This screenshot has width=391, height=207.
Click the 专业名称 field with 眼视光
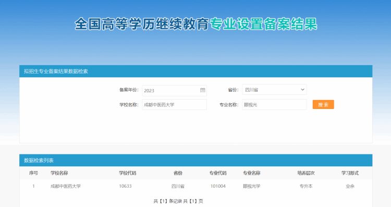[x=274, y=104]
